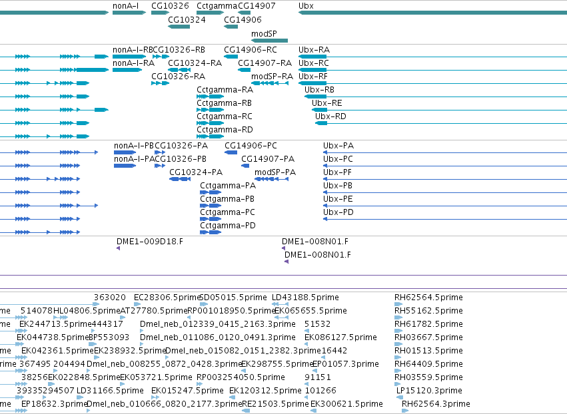Select the Cctgamma gene bar
Viewport: 567px width, 414px height.
211,13
